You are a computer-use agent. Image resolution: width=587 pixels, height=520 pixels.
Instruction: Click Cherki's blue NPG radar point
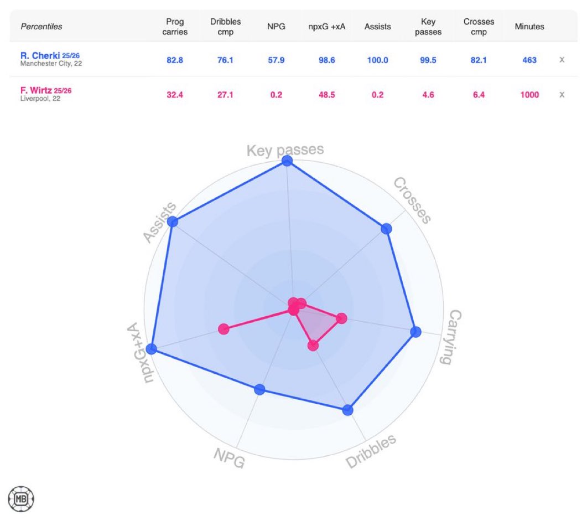(x=259, y=389)
